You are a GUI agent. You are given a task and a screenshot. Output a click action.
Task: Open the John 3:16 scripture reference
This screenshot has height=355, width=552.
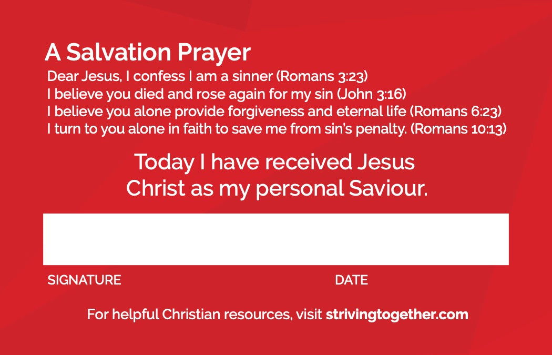coord(372,94)
